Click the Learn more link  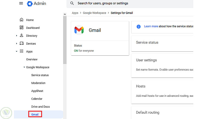pos(151,26)
